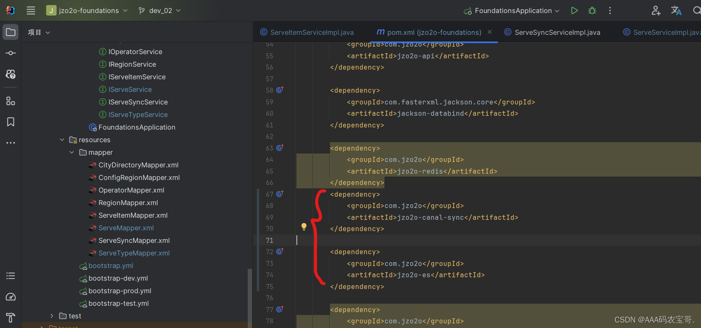
Task: Collapse the mapper folder
Action: click(72, 152)
